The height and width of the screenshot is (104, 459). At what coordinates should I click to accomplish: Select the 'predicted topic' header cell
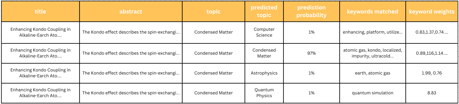(264, 11)
